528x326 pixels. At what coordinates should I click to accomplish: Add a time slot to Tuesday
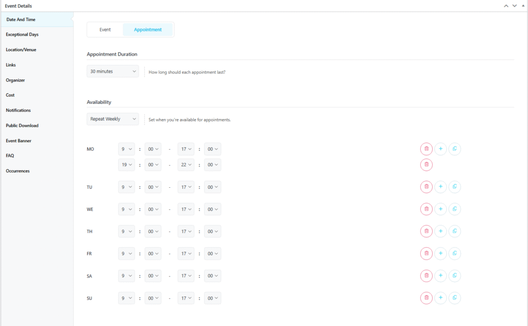[x=440, y=187]
